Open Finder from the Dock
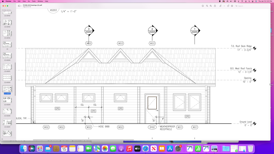The width and height of the screenshot is (274, 154). click(24, 149)
